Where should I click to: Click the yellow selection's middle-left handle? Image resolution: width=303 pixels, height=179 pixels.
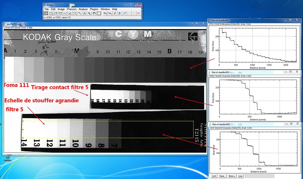[23, 129]
